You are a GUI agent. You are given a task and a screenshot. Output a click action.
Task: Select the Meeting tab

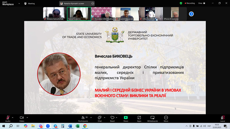point(29,4)
